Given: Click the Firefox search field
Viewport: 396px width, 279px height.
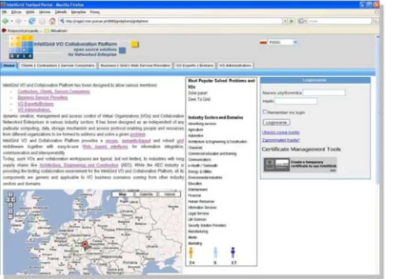Looking at the screenshot, I should pyautogui.click(x=339, y=21).
